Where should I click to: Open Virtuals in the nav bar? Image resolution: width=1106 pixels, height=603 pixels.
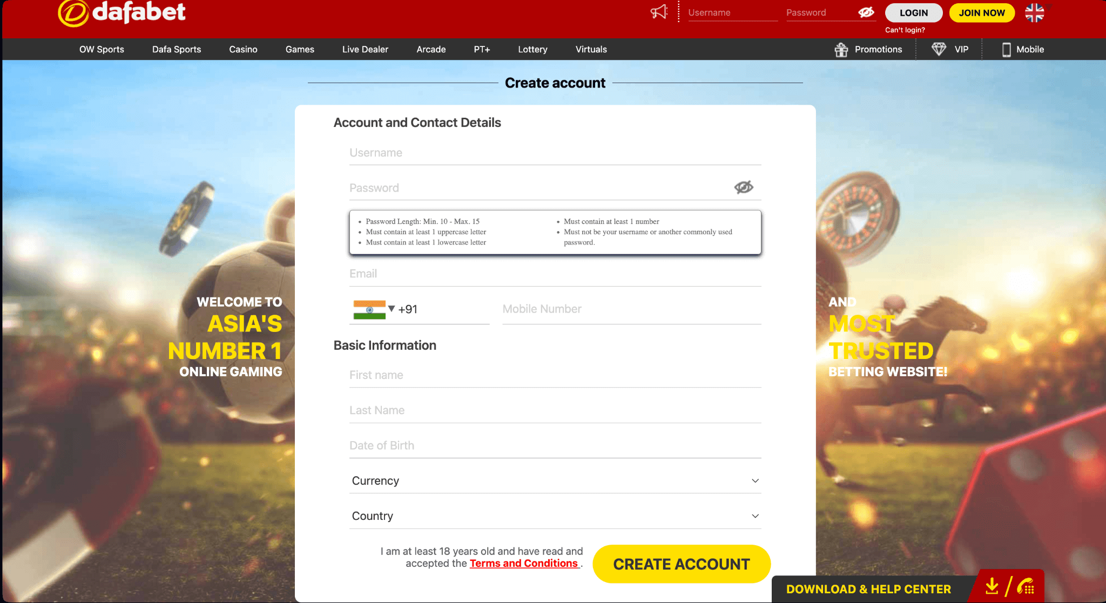pyautogui.click(x=591, y=49)
